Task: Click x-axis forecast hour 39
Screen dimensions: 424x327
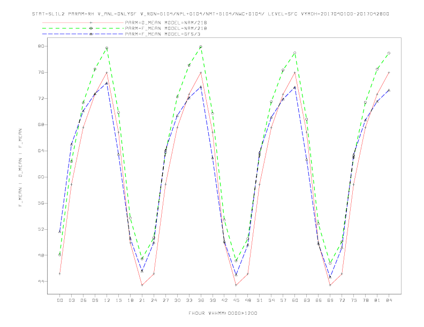Action: tap(213, 300)
